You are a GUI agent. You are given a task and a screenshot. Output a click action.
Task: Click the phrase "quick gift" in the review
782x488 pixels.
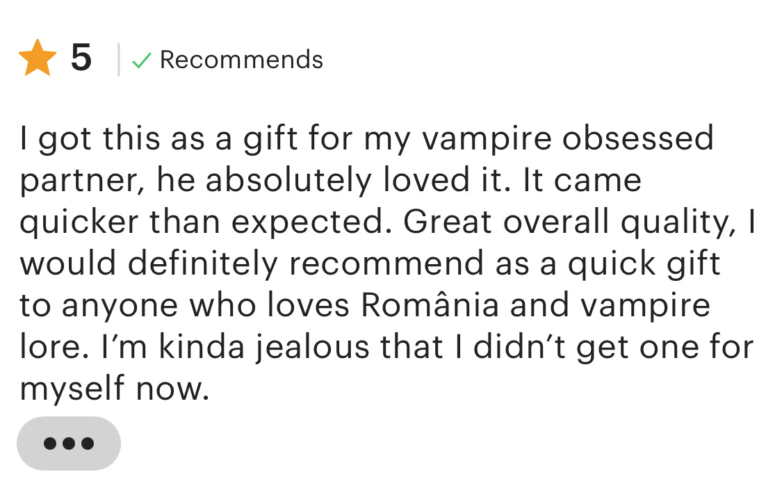click(x=644, y=264)
